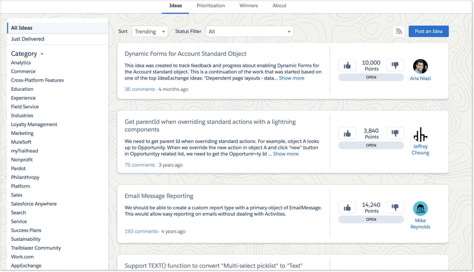Filter by the Analytics category
This screenshot has width=474, height=272.
(x=21, y=63)
